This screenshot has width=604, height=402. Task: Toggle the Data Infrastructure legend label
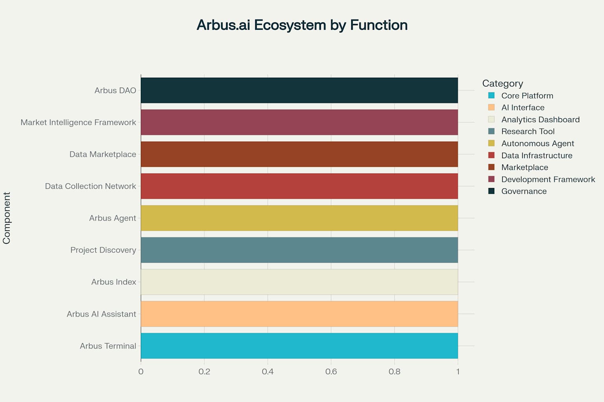point(537,155)
